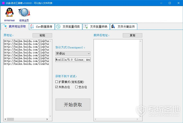The image size is (183, 123).
Task: Click the result list scroll left arrow
Action: [95, 119]
